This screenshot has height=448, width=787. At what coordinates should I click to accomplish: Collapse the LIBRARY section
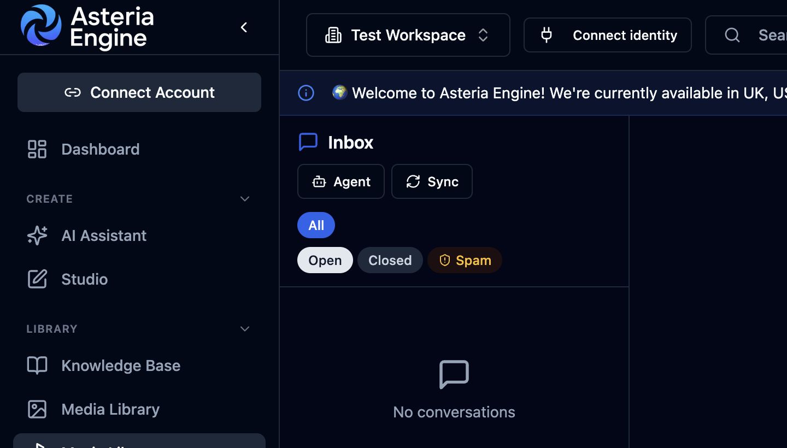point(245,329)
